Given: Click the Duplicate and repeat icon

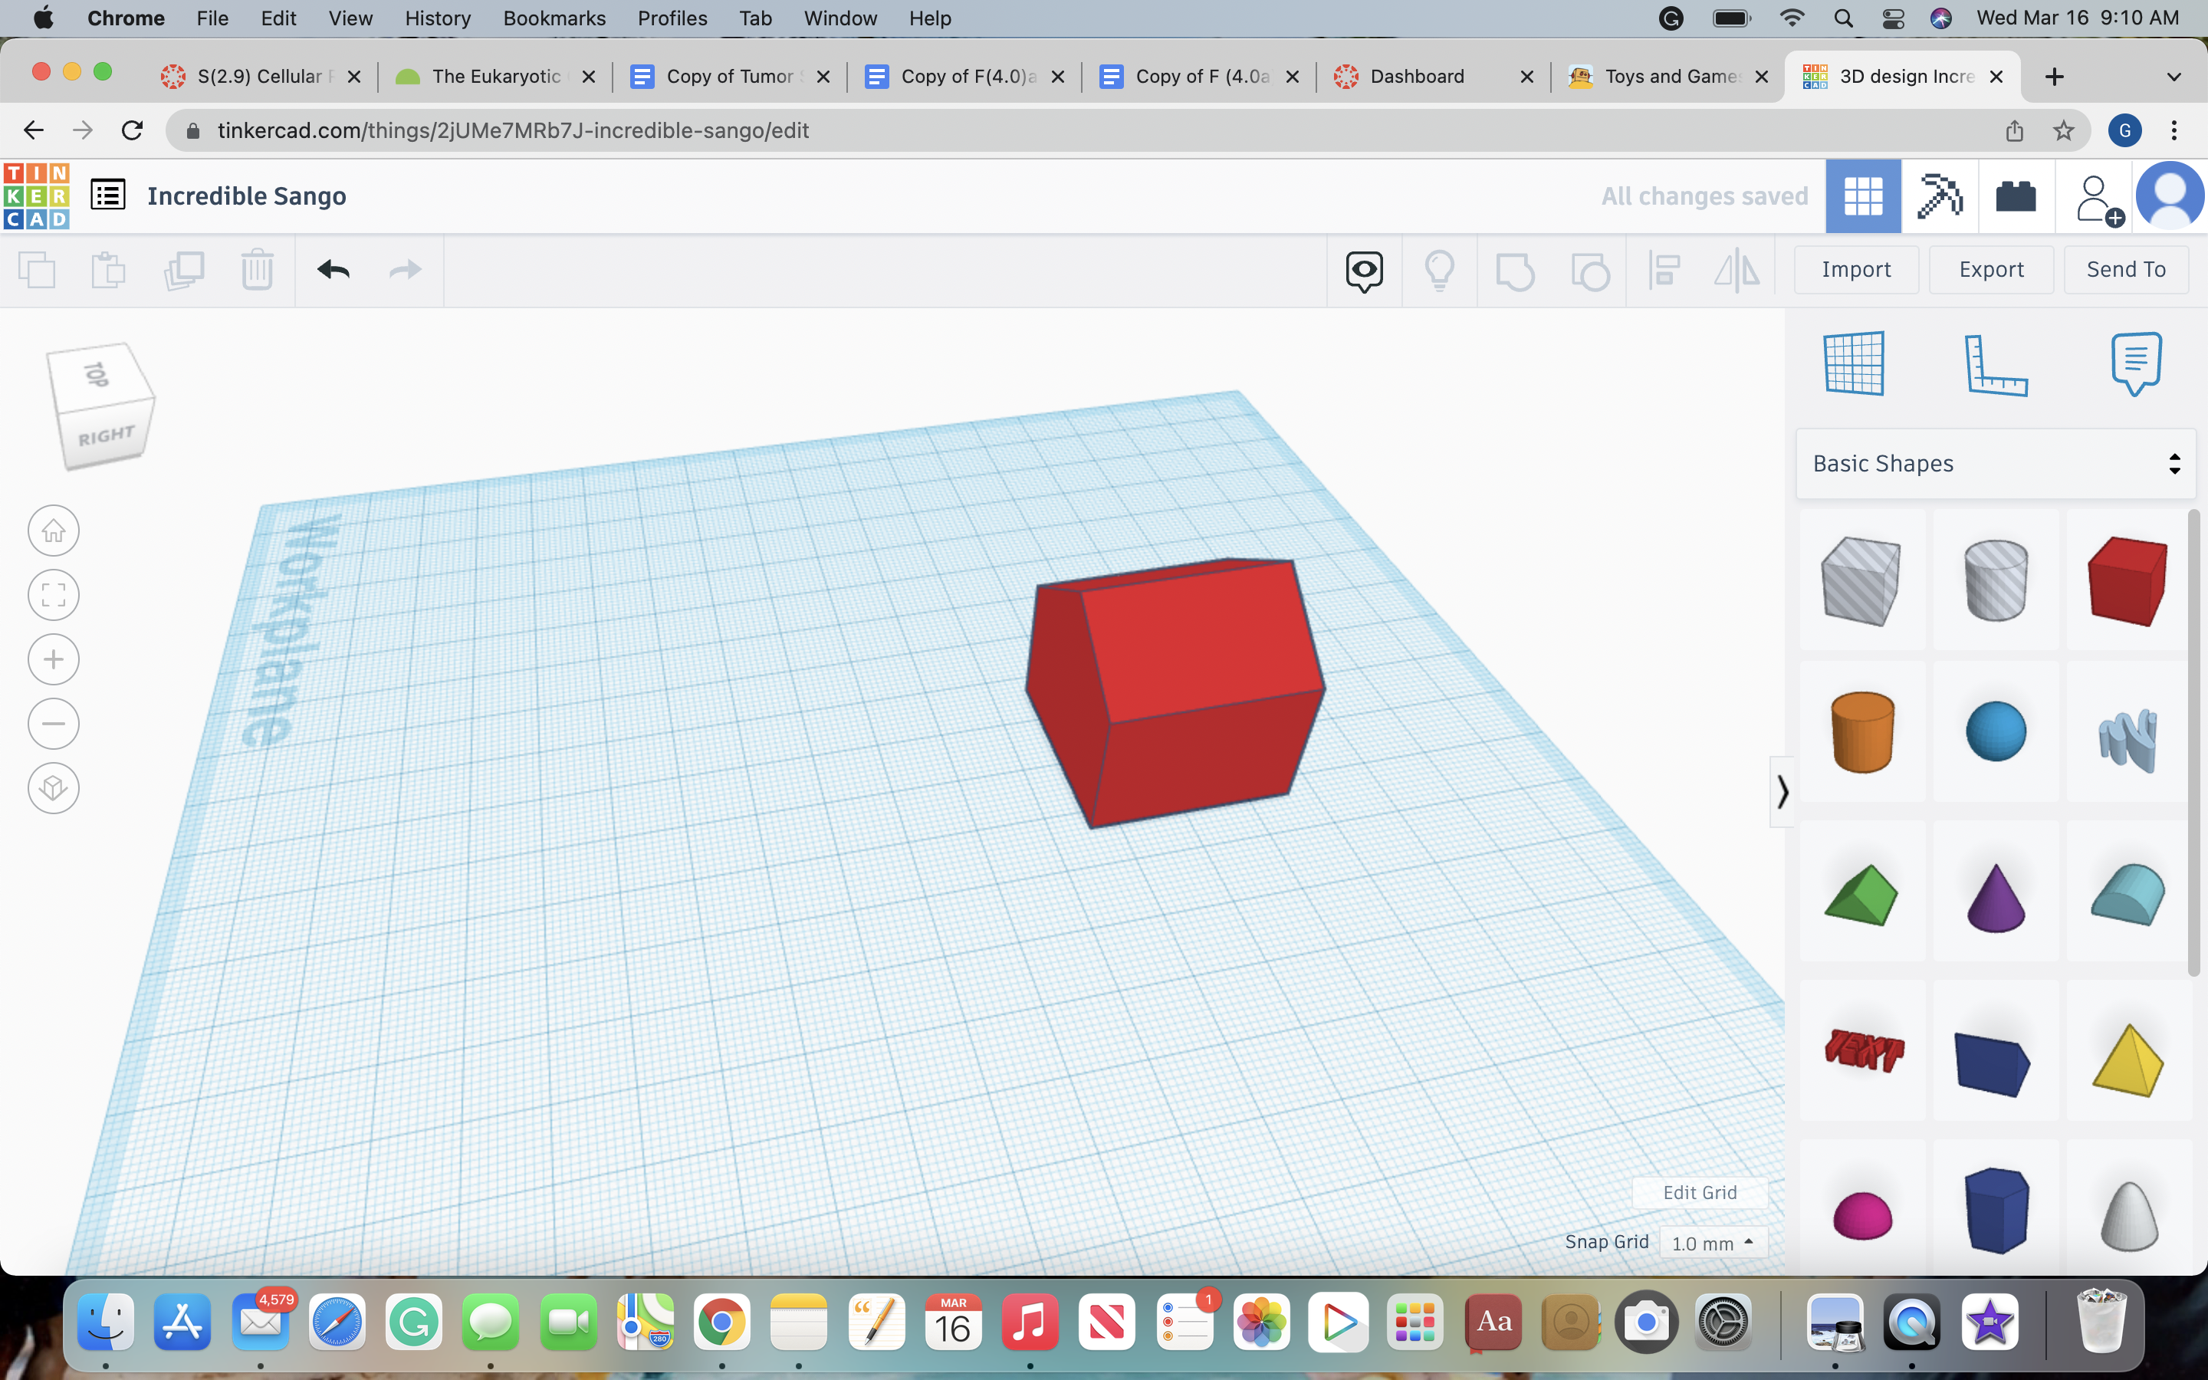Looking at the screenshot, I should tap(183, 270).
